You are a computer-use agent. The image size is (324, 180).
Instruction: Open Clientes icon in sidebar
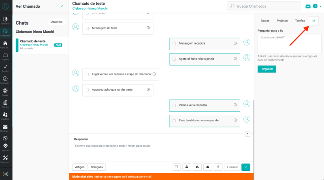5,104
